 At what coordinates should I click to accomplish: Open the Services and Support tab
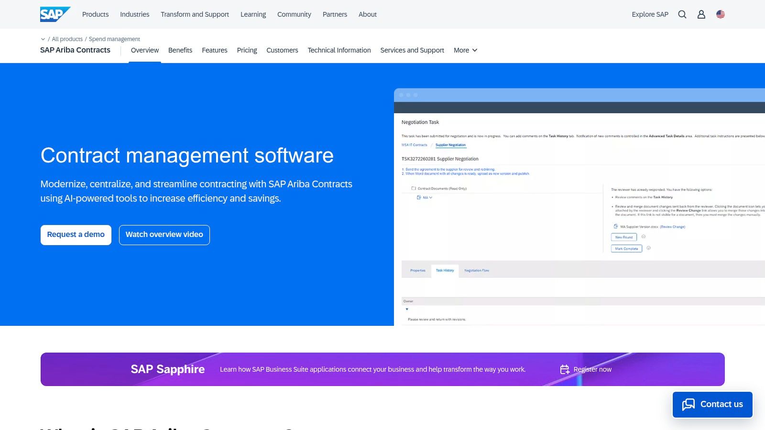pyautogui.click(x=412, y=50)
